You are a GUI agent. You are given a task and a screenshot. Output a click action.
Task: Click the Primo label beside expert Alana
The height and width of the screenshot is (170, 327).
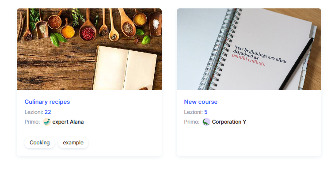tap(32, 122)
